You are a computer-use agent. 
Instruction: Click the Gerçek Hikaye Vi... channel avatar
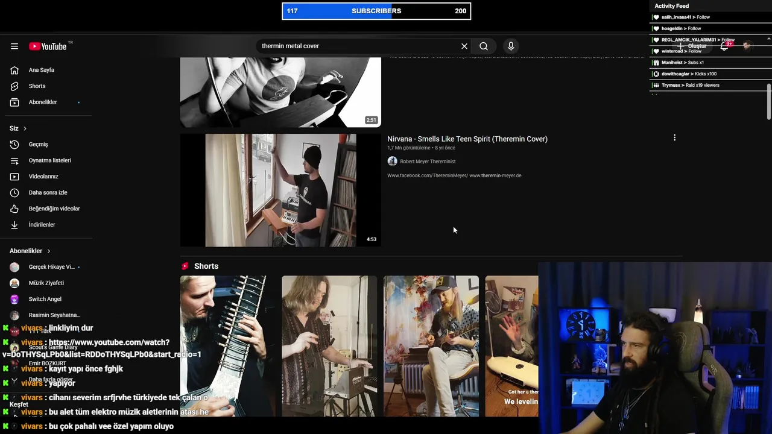point(14,267)
